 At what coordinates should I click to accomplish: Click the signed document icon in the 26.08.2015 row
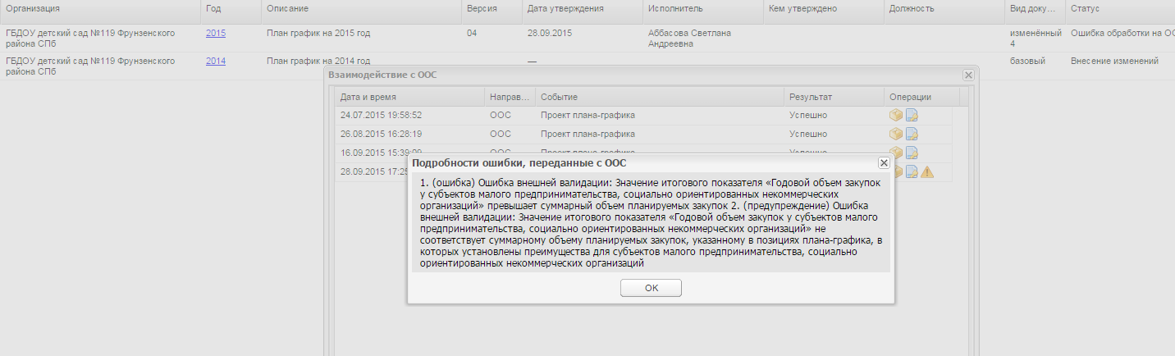click(x=912, y=134)
